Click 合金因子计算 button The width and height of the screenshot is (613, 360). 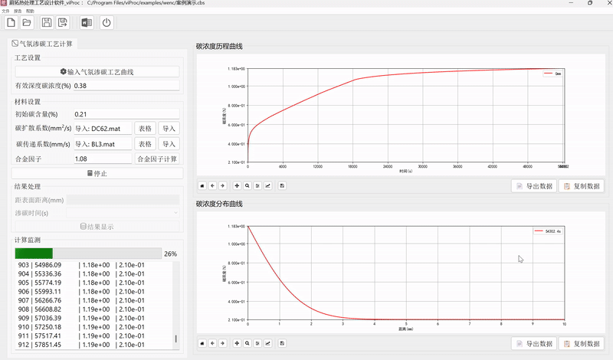click(x=157, y=159)
